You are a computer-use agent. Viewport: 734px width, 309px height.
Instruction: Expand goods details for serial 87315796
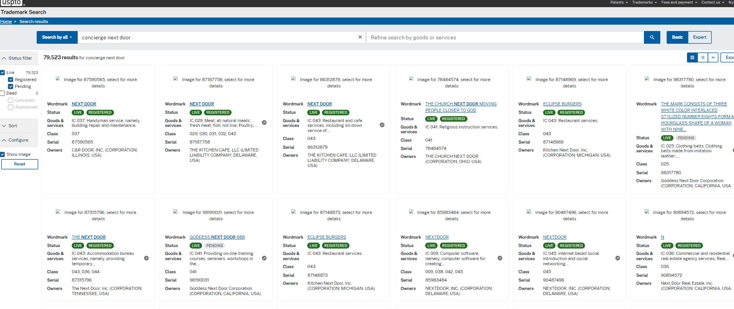coord(146,258)
